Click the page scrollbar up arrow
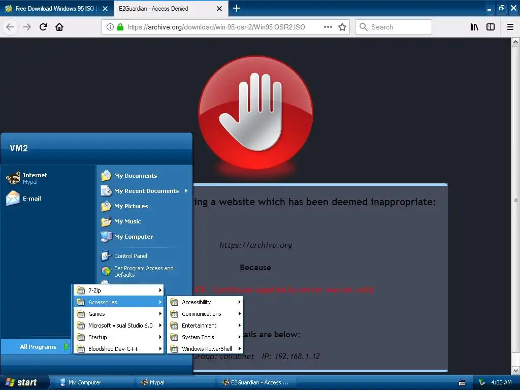 (x=515, y=42)
